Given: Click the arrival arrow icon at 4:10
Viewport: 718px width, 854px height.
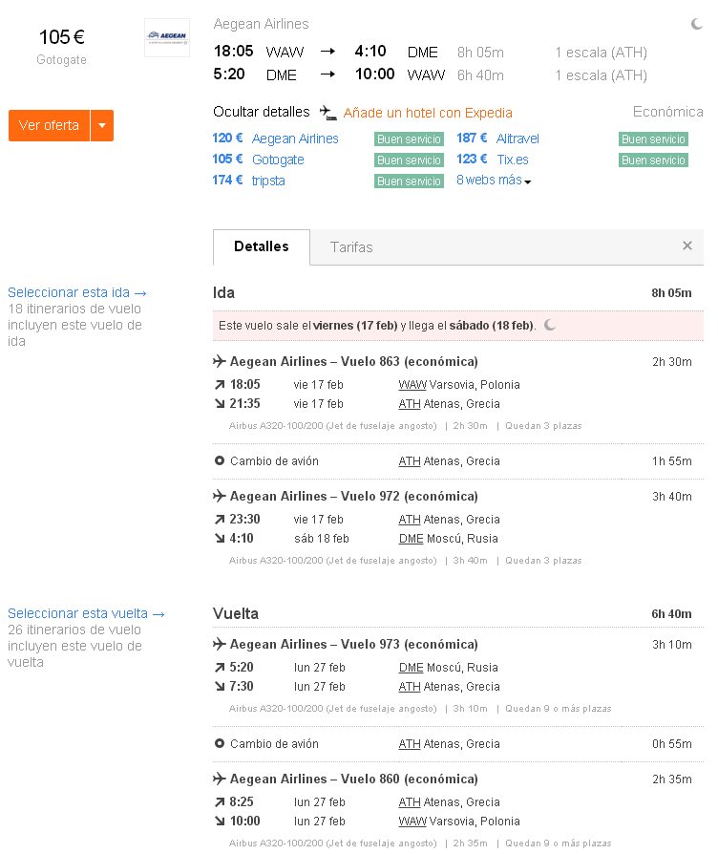Looking at the screenshot, I should pyautogui.click(x=220, y=538).
